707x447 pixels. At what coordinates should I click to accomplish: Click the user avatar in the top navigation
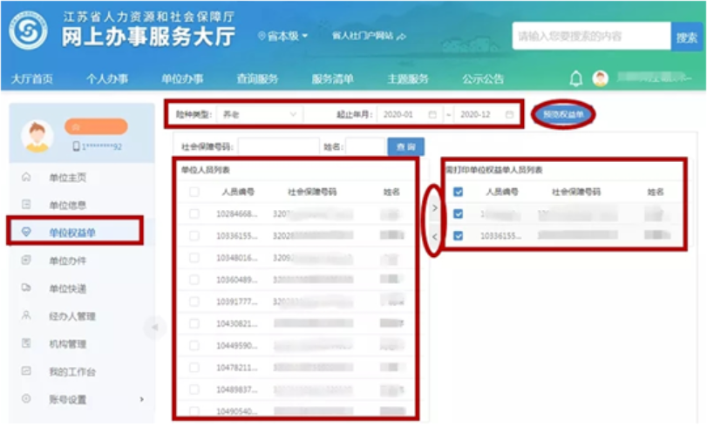click(600, 78)
